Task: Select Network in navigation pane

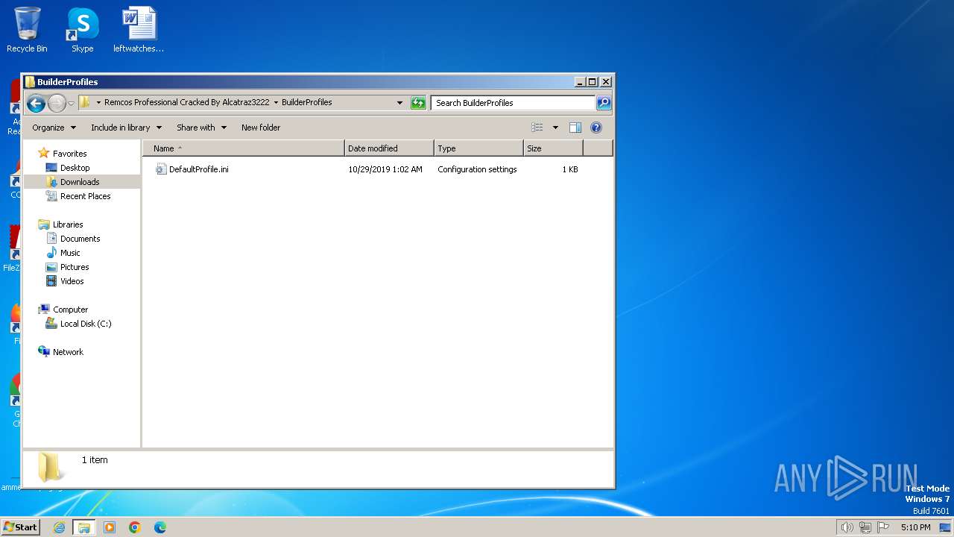Action: click(68, 352)
